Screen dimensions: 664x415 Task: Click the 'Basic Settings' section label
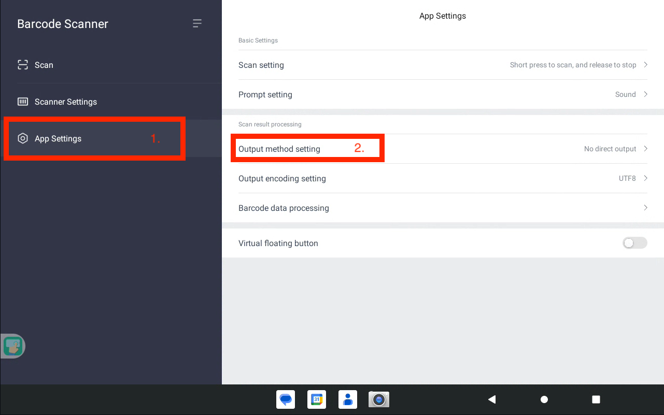click(258, 40)
